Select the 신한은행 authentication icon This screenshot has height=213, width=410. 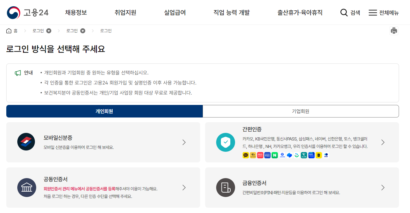click(282, 155)
